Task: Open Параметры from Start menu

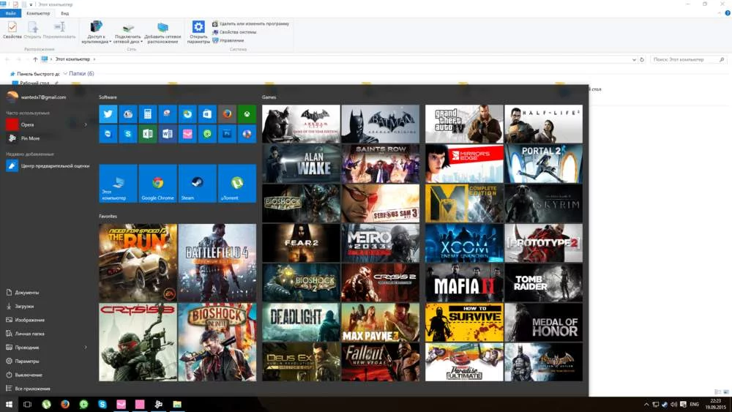Action: click(27, 362)
